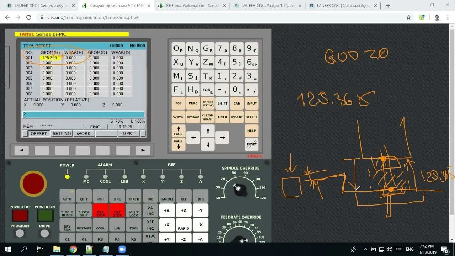Tap the X/U address key

click(178, 63)
